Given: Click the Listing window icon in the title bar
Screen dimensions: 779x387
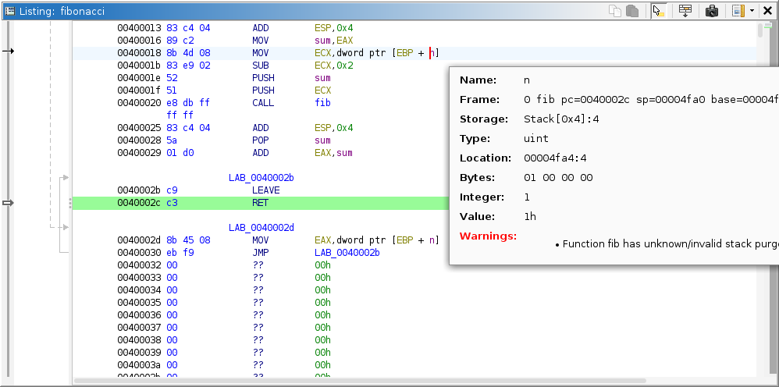Looking at the screenshot, I should [x=9, y=11].
